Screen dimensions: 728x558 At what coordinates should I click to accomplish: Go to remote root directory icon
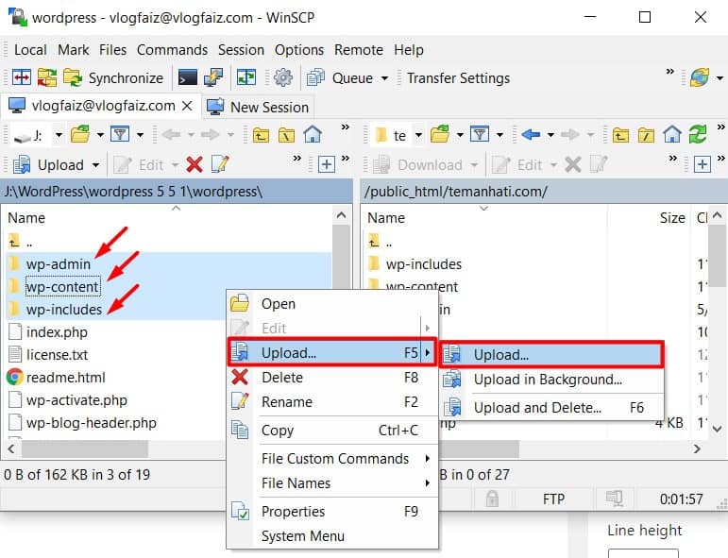646,136
